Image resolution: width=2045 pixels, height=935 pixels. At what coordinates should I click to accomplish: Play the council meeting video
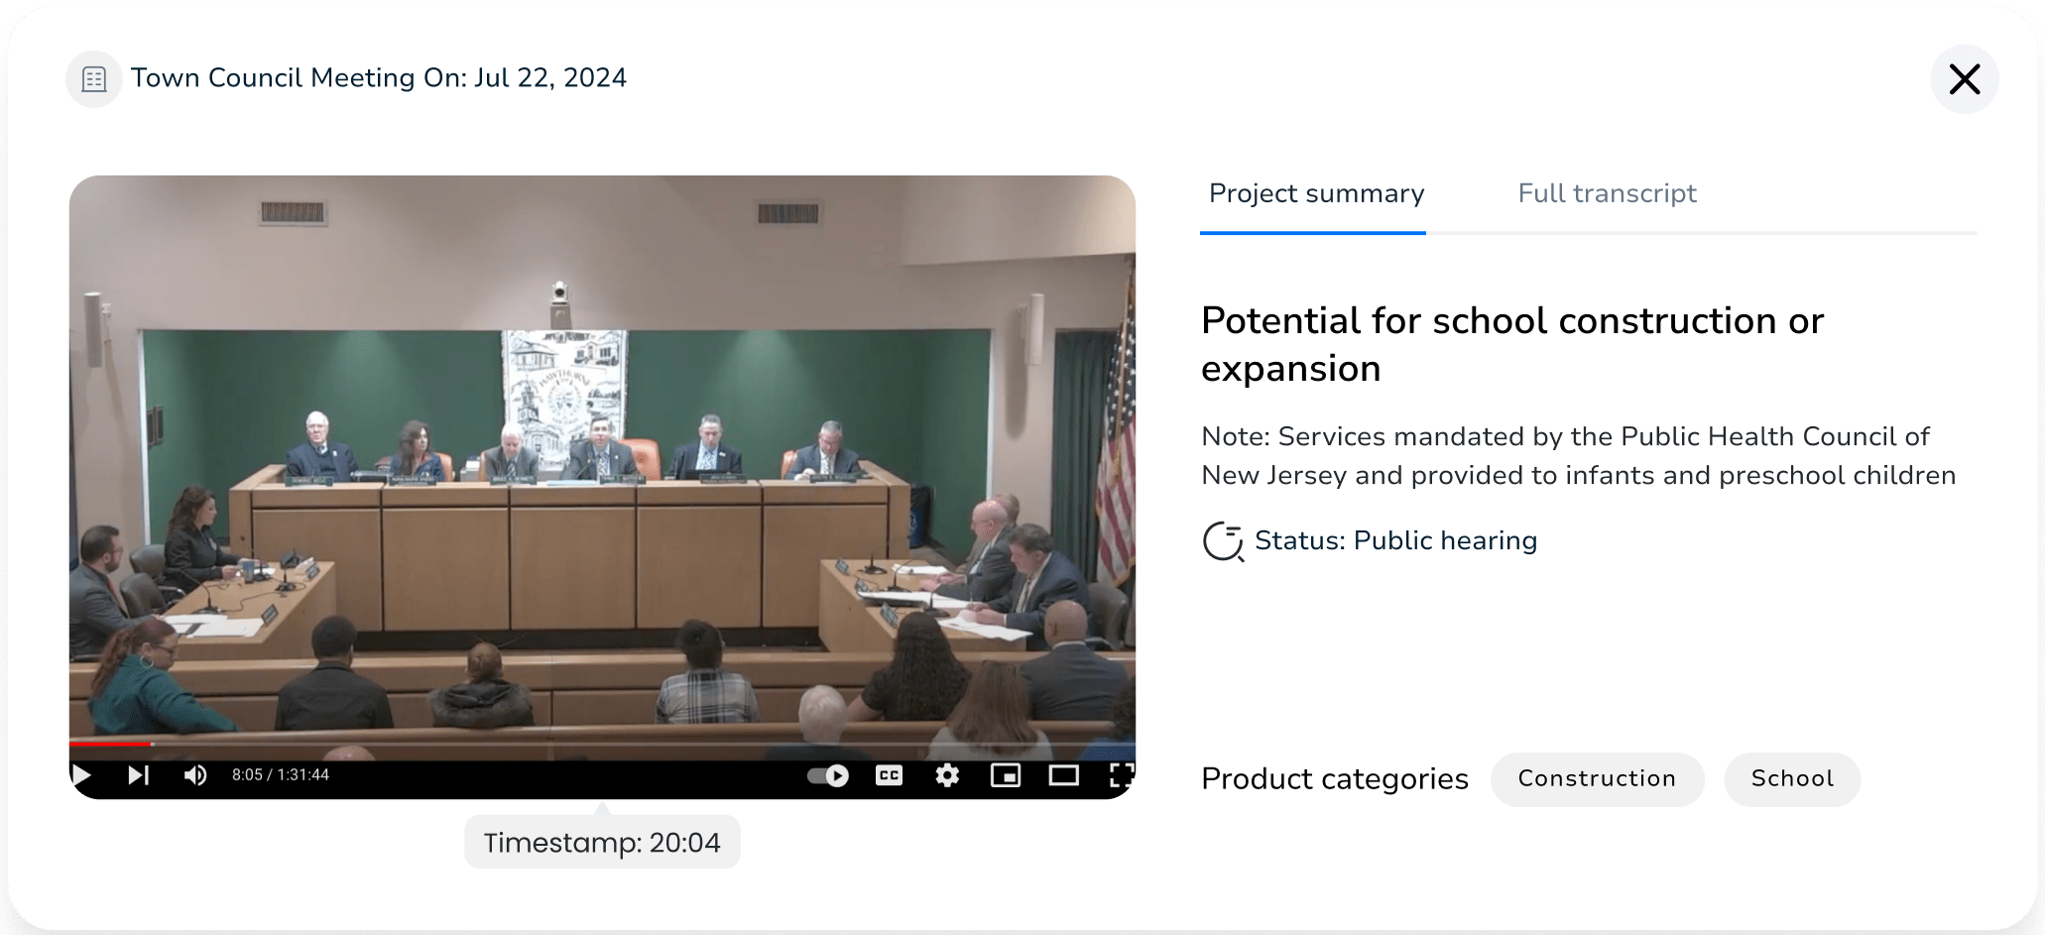coord(82,774)
